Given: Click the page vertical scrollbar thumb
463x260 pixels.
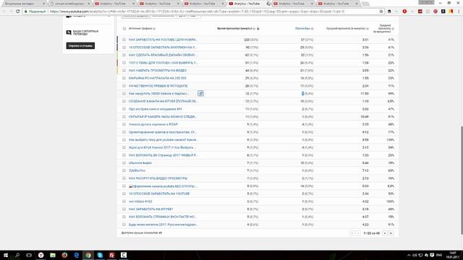Looking at the screenshot, I should pos(461,180).
